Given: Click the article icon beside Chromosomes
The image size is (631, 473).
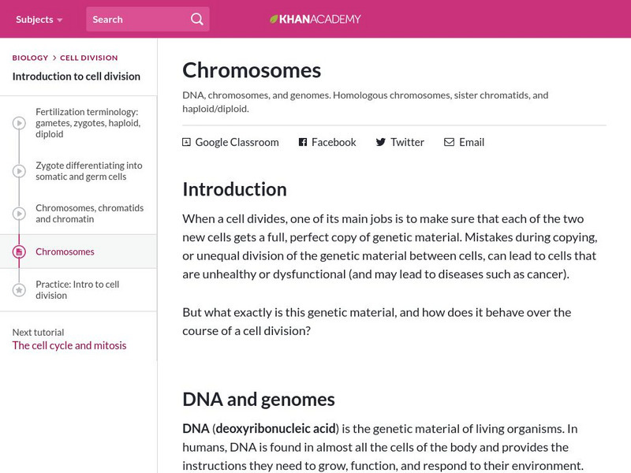Looking at the screenshot, I should [x=19, y=252].
